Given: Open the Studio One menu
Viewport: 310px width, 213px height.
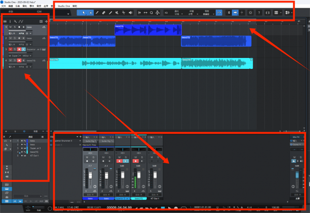Looking at the screenshot, I should point(64,6).
